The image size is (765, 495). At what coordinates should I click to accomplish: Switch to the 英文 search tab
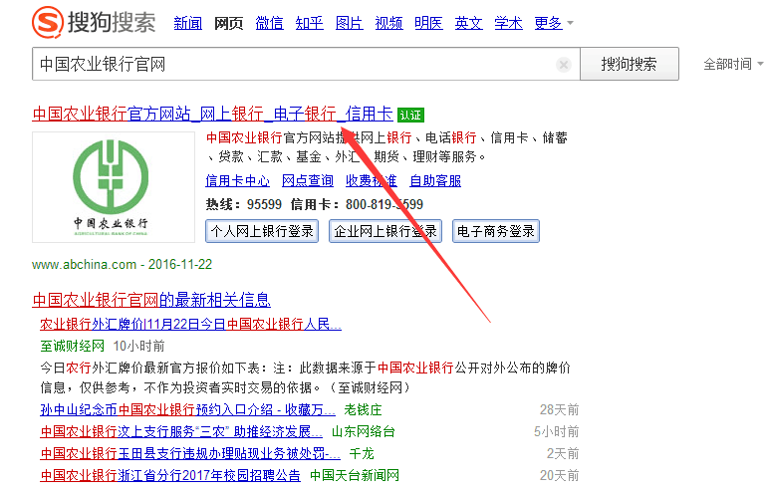point(469,23)
